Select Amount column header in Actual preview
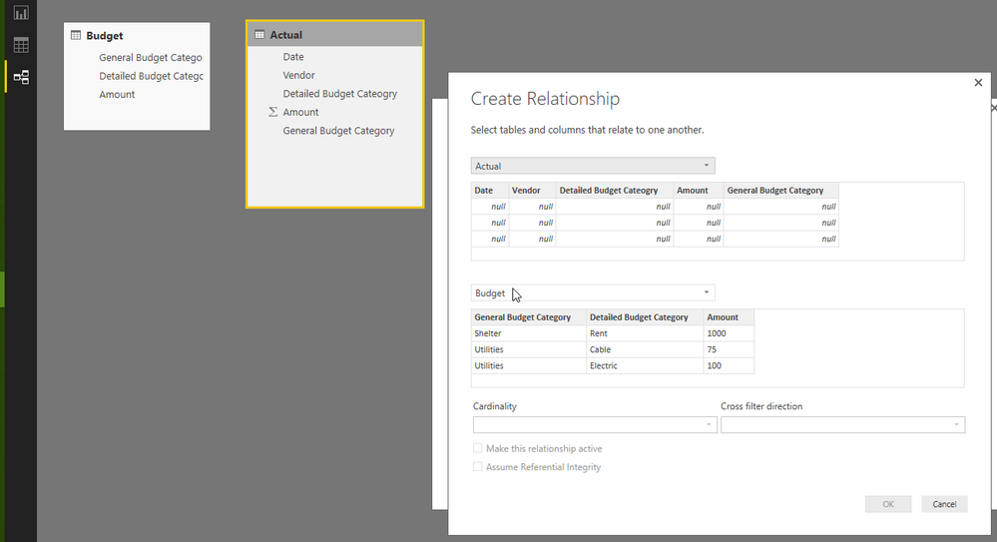The height and width of the screenshot is (542, 997). (x=699, y=191)
